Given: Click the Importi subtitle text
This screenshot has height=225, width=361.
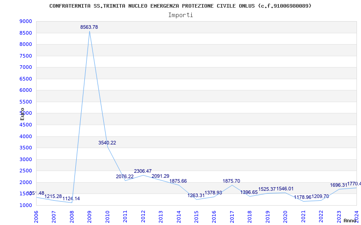Looking at the screenshot, I should pos(180,15).
